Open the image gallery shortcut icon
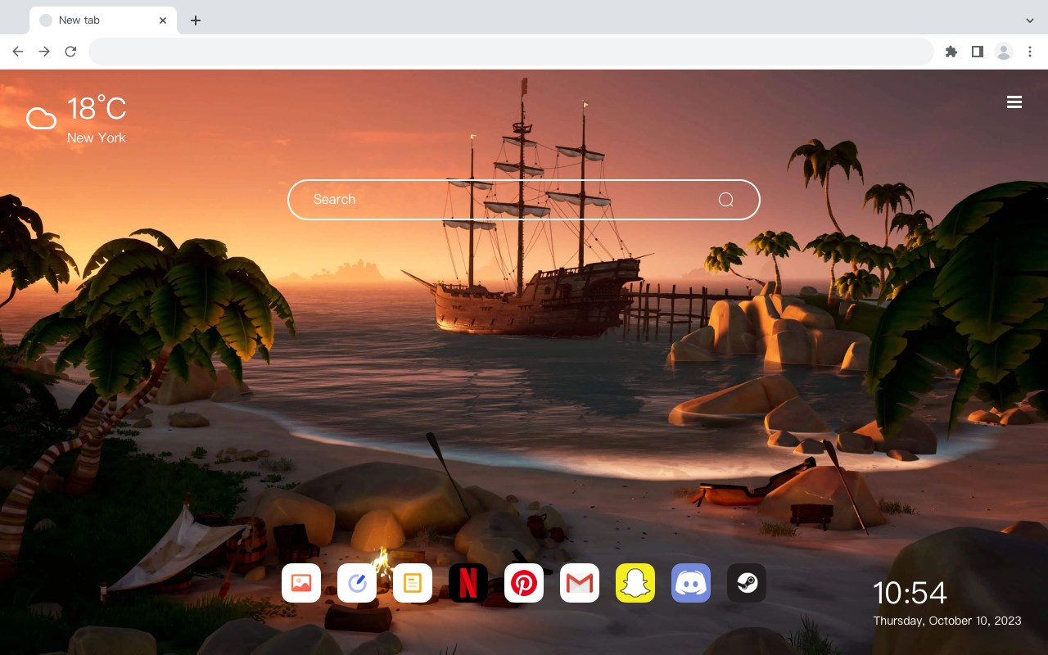Screen dimensions: 1048x655 (x=301, y=583)
